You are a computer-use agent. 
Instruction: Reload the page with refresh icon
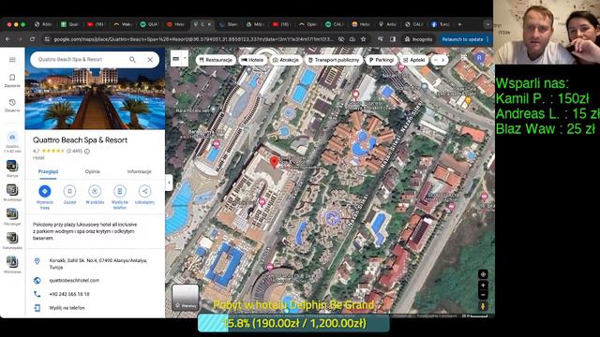[33, 39]
